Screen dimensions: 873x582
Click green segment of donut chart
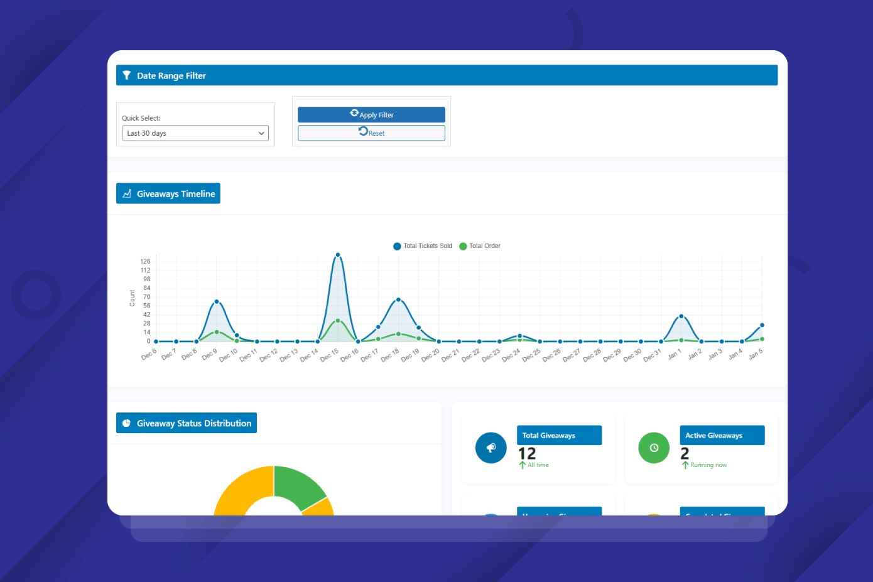[296, 485]
